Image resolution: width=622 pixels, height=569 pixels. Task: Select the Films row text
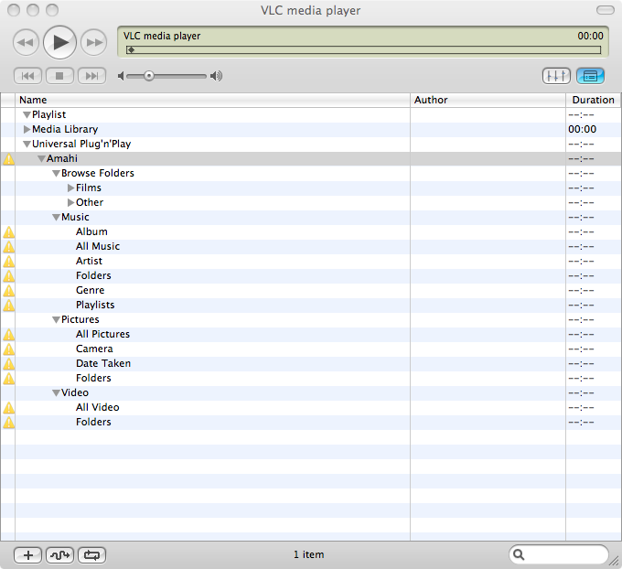(89, 188)
